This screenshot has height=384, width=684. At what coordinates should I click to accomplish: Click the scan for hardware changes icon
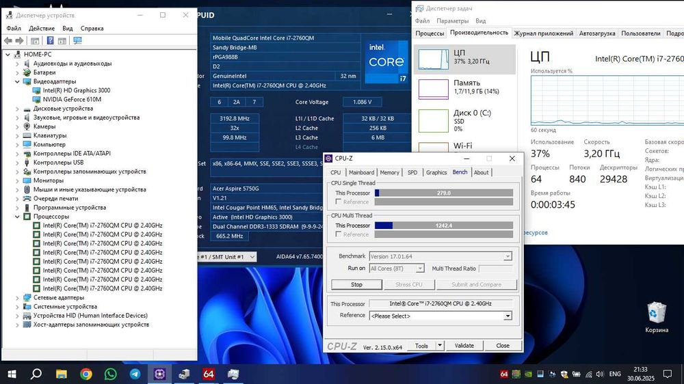(x=77, y=40)
